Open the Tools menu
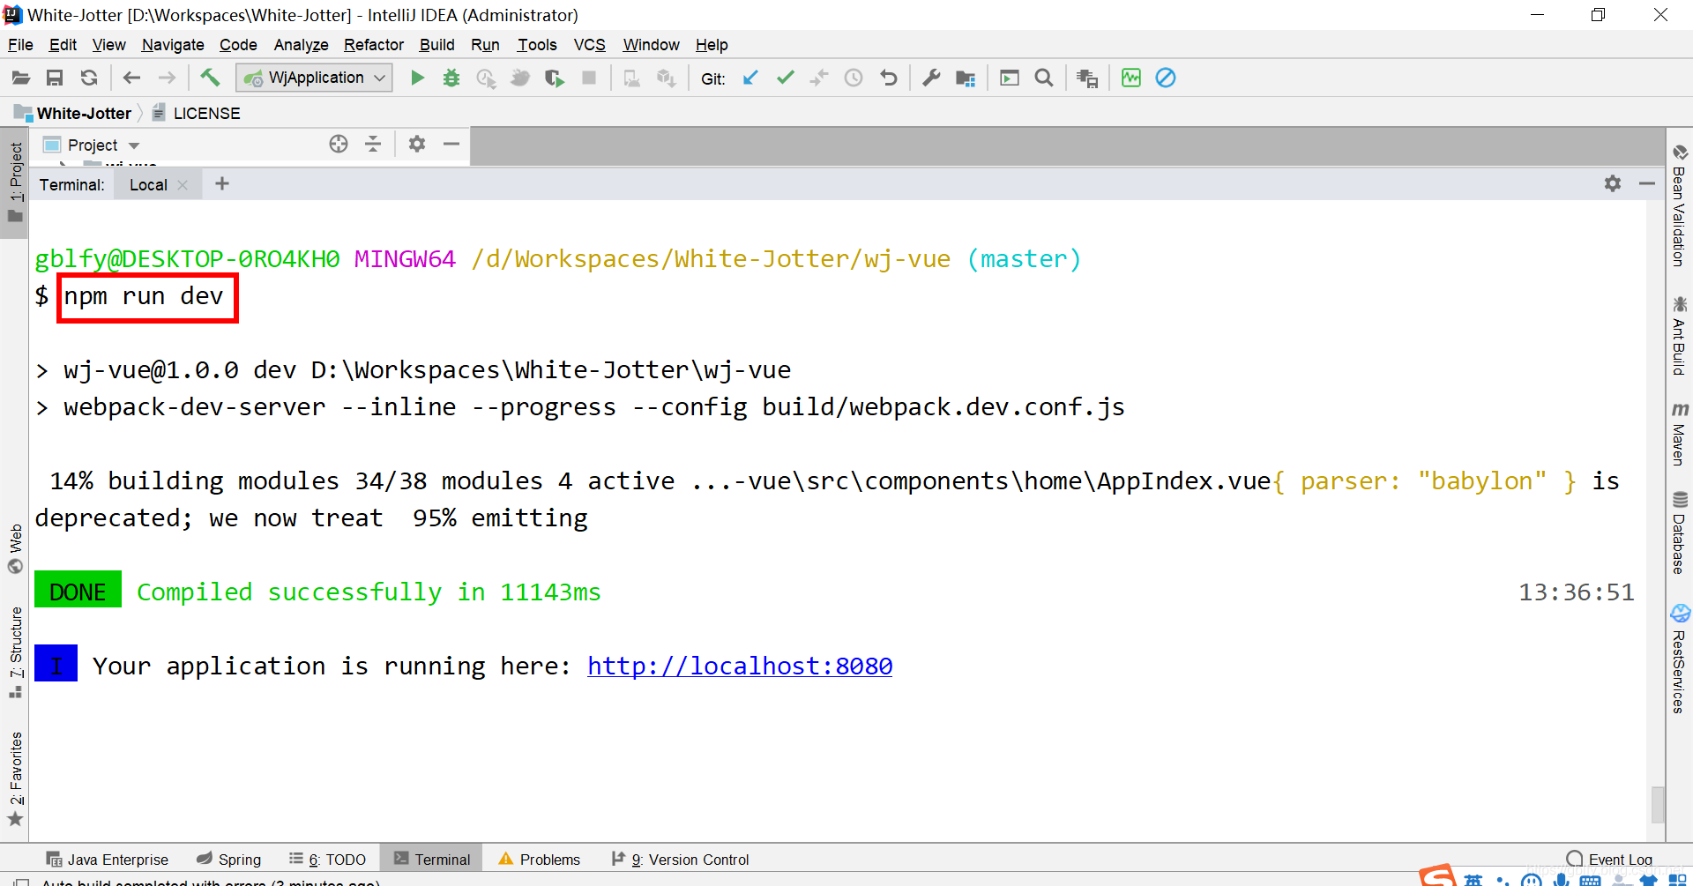1693x886 pixels. click(537, 45)
